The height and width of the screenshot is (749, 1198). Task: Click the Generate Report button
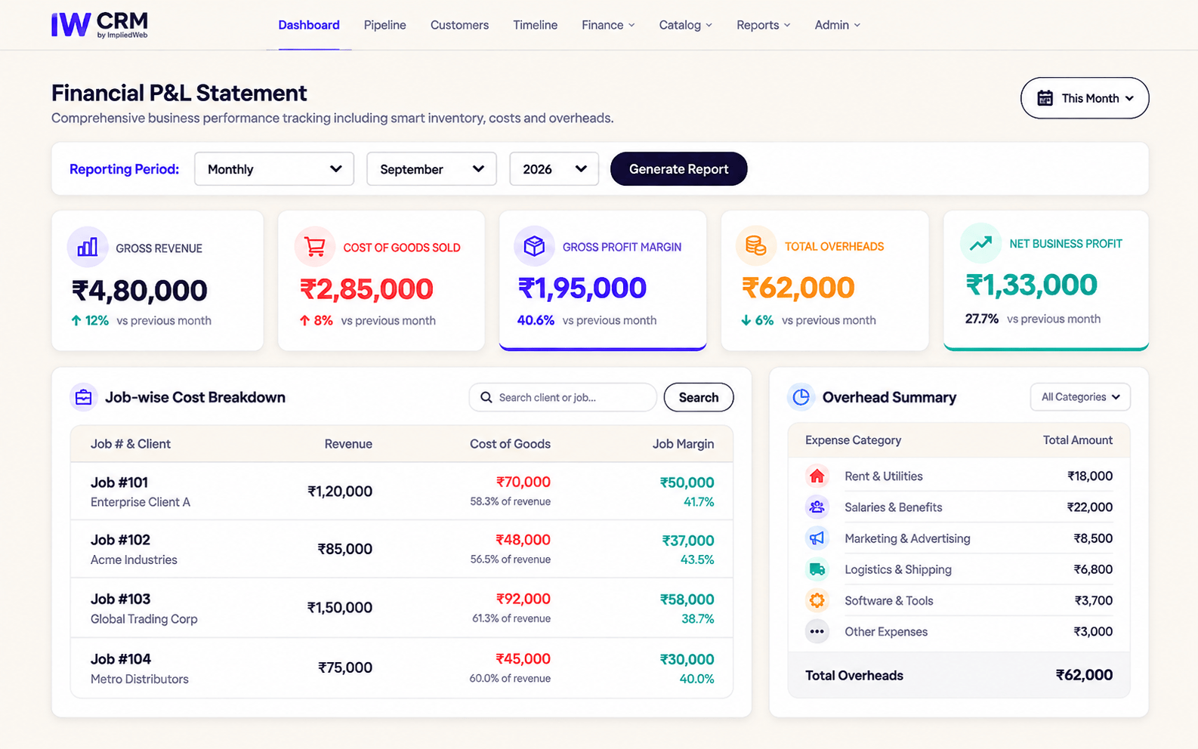(x=678, y=169)
